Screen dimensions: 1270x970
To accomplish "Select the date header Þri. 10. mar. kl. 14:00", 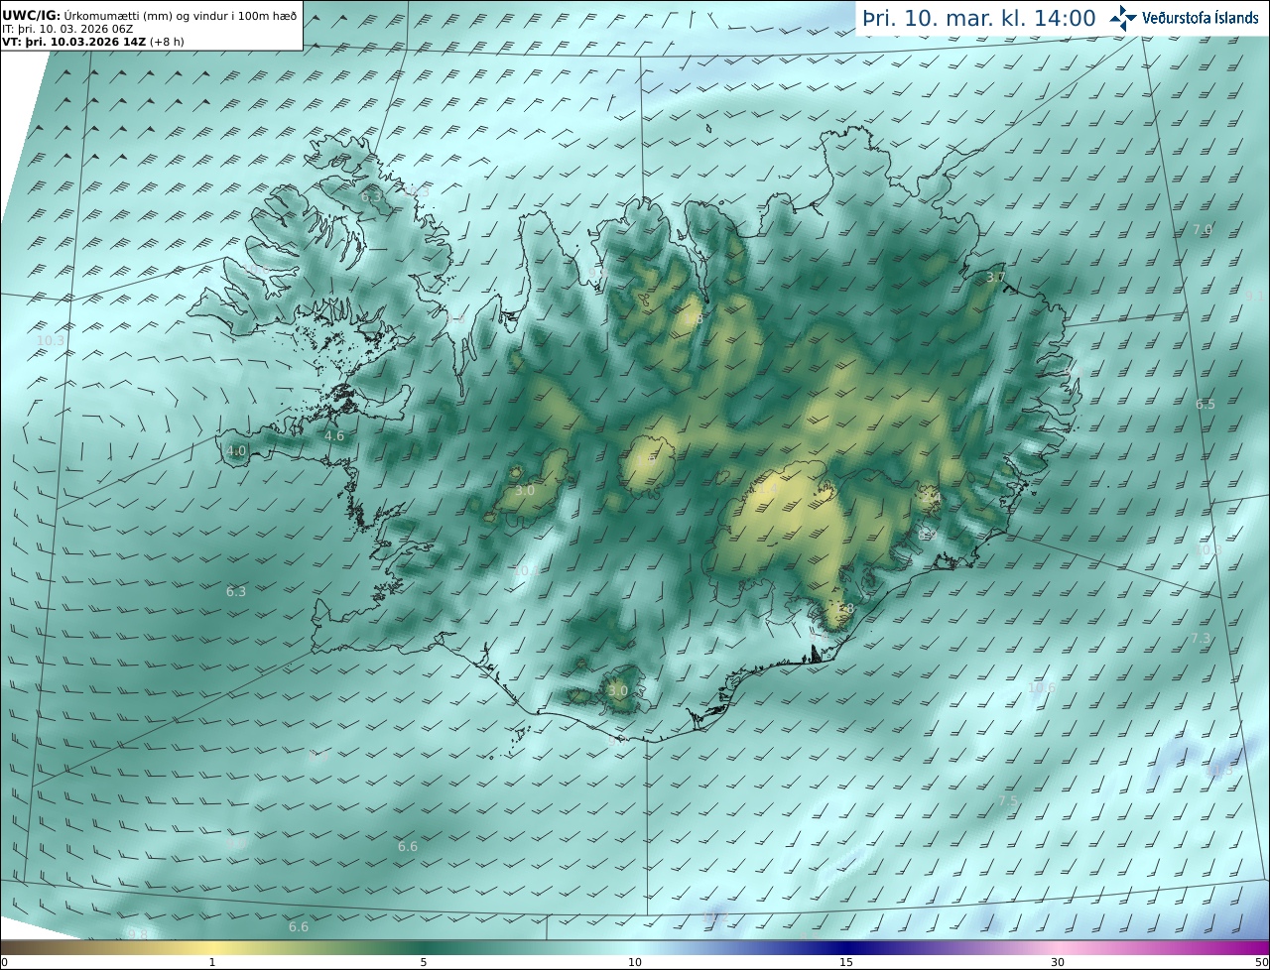I will pyautogui.click(x=979, y=18).
